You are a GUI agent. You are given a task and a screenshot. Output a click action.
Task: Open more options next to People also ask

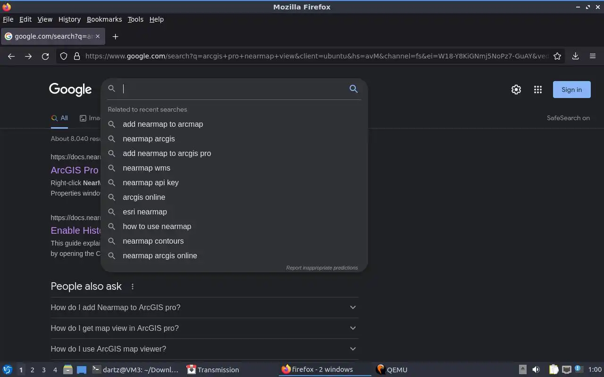click(133, 287)
